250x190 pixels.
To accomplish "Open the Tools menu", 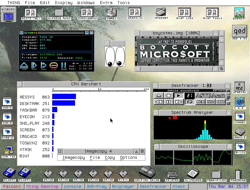I will [x=123, y=3].
